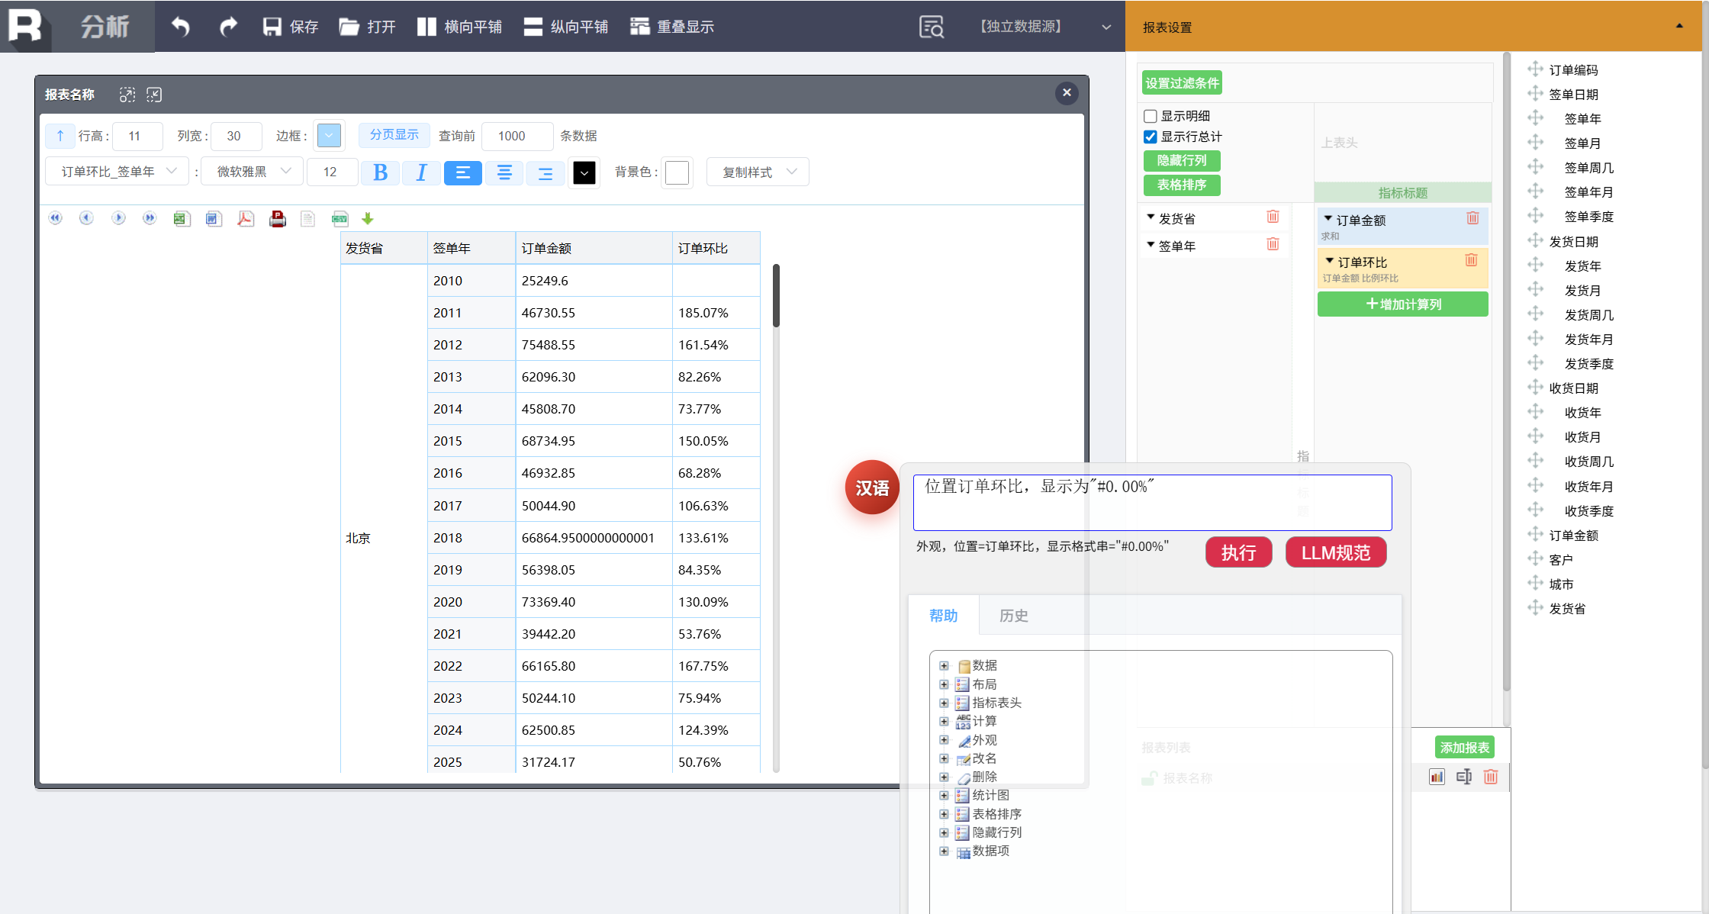Enable the 显示明细 checkbox
This screenshot has height=914, width=1709.
[1151, 116]
